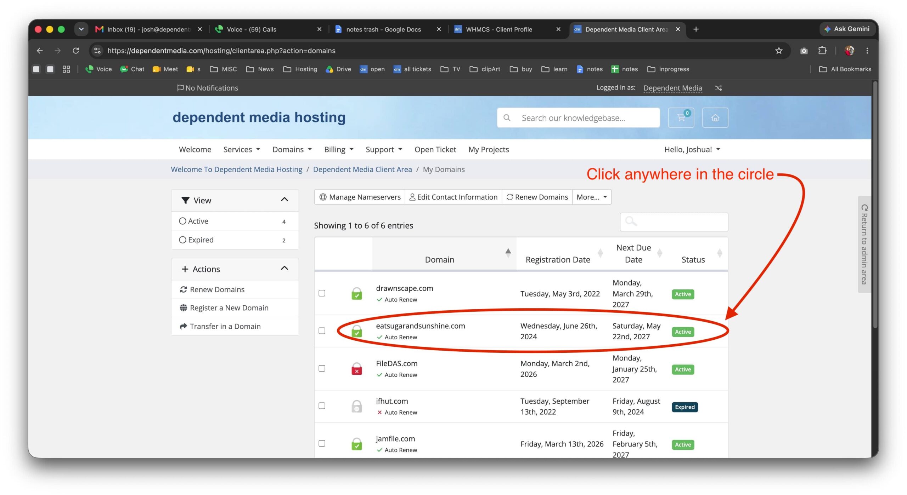
Task: Click the domain table filter search box
Action: point(674,222)
